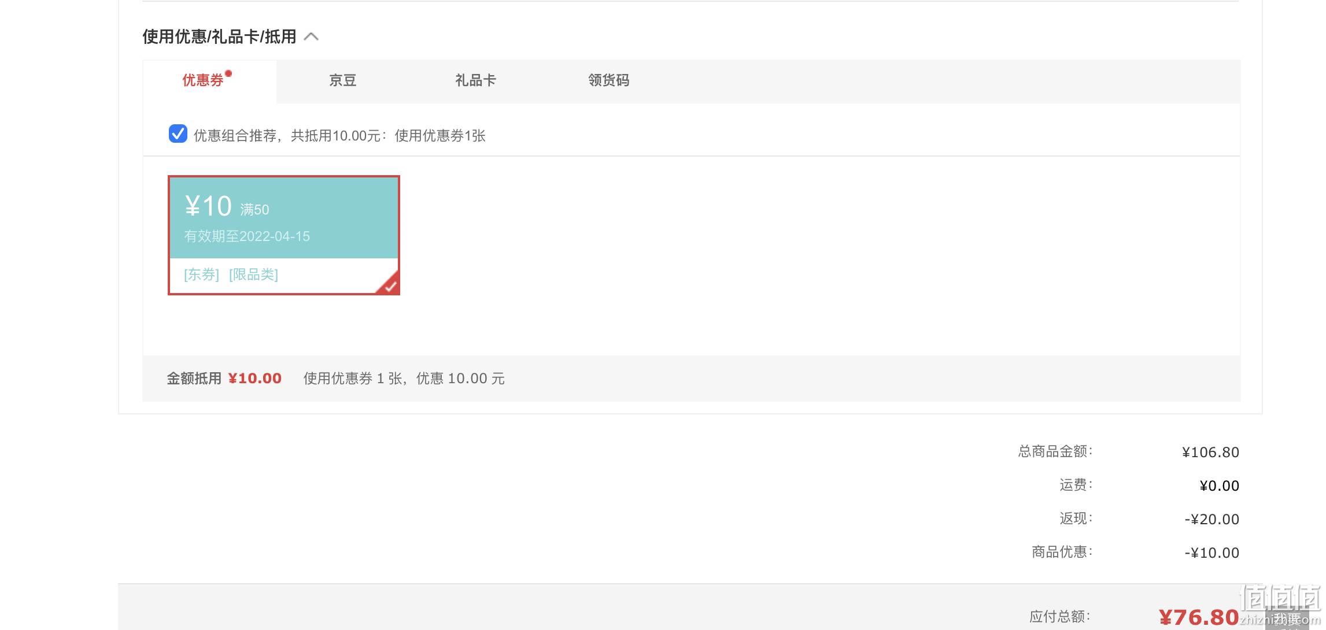Click the 应付总额 label
The height and width of the screenshot is (630, 1326).
1060,617
